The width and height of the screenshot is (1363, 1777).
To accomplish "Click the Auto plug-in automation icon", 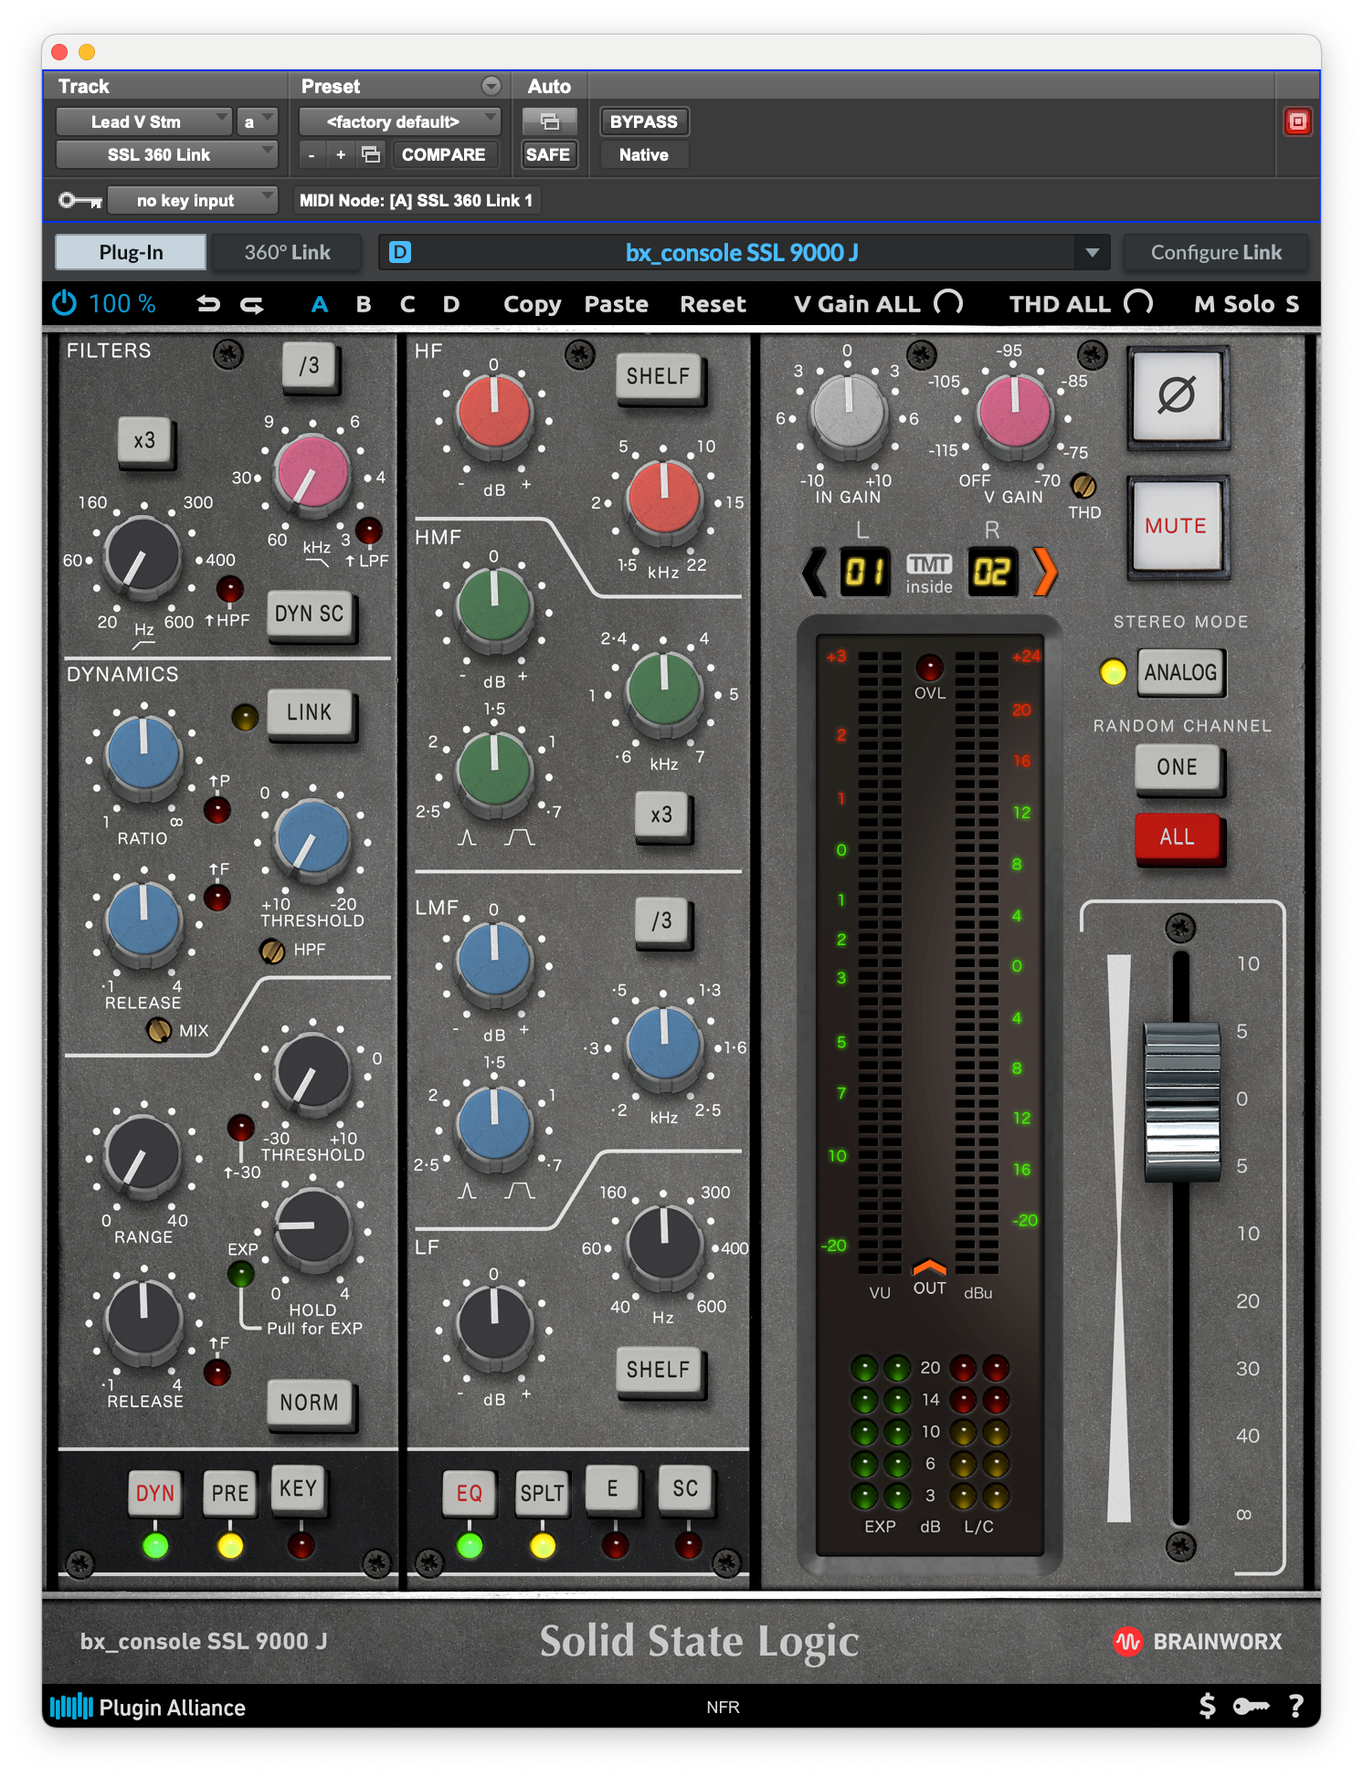I will (x=550, y=121).
